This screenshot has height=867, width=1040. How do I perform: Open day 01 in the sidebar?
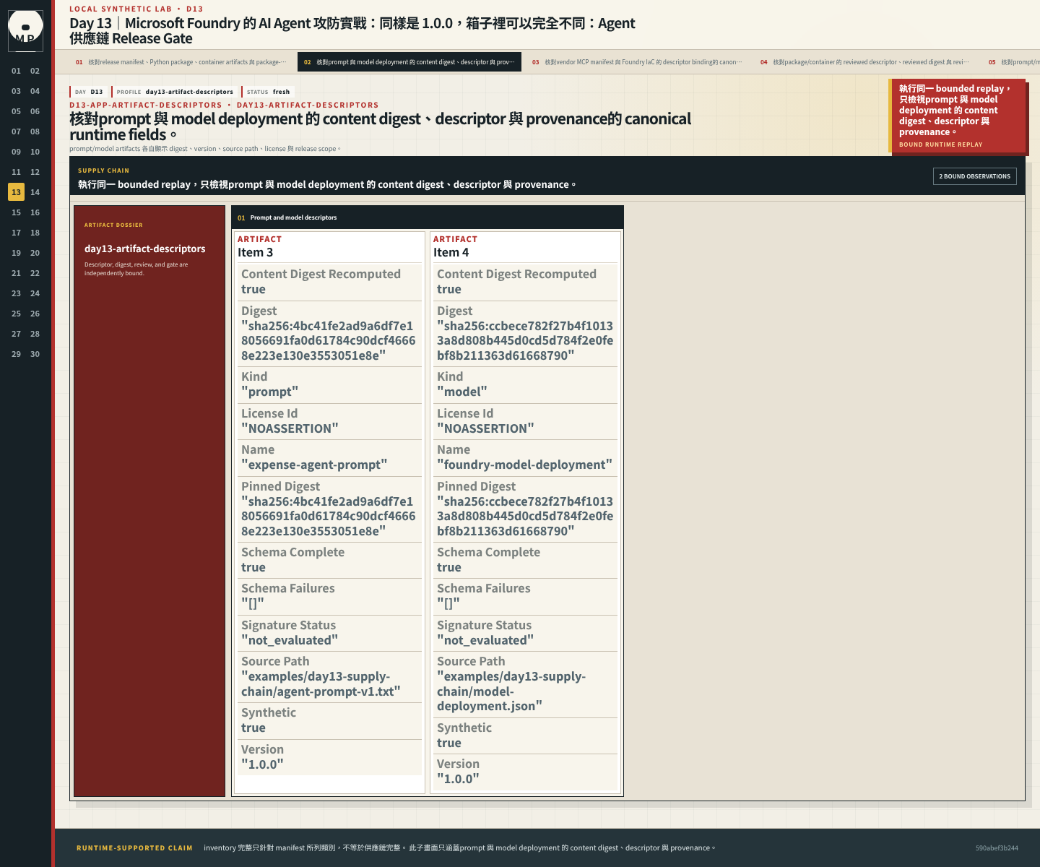tap(16, 71)
